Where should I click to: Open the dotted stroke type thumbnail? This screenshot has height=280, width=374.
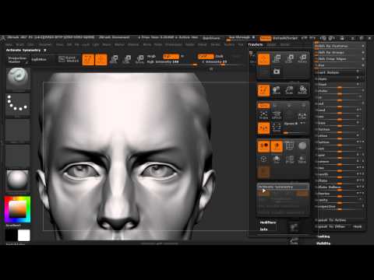[x=18, y=104]
